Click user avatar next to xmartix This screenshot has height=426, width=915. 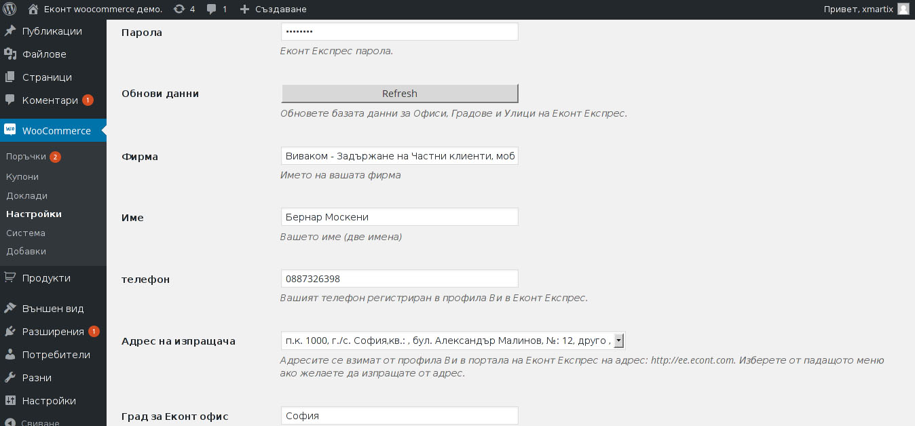pyautogui.click(x=903, y=9)
